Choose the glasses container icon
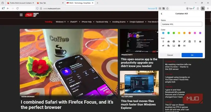The width and height of the screenshot is (211, 112). point(174,46)
